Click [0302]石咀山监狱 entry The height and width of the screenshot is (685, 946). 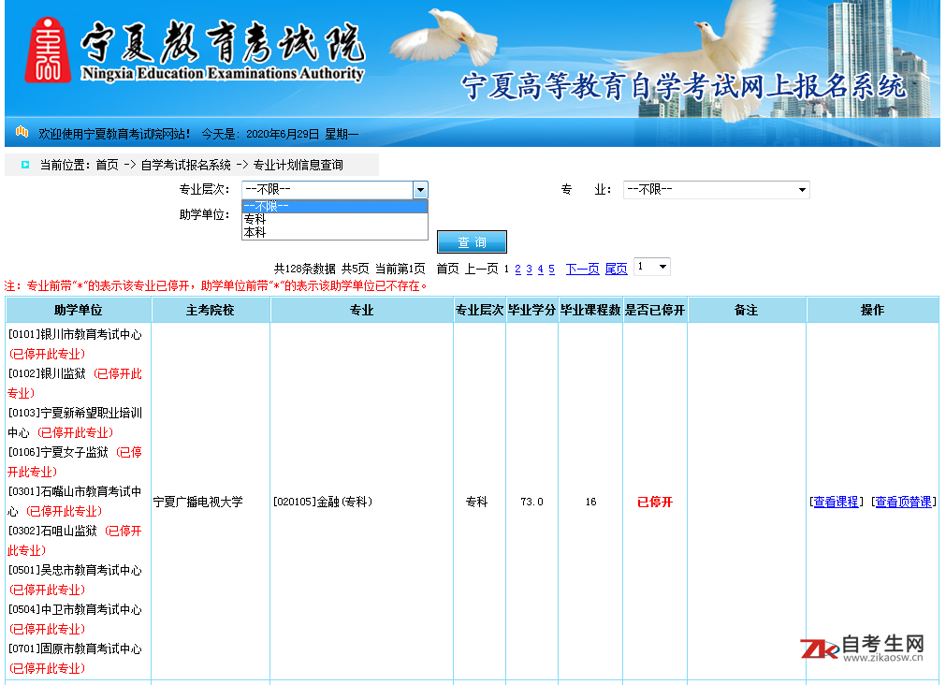point(52,532)
